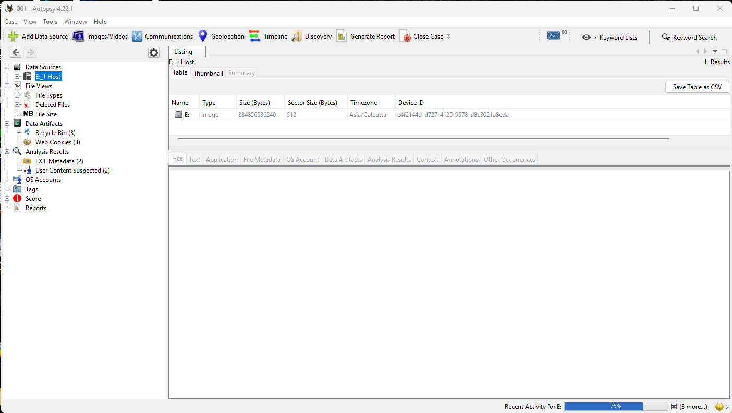Open the Tools menu
Image resolution: width=732 pixels, height=413 pixels.
pyautogui.click(x=50, y=21)
